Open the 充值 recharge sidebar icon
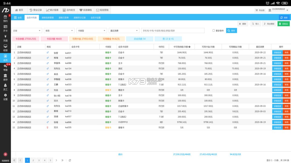 pyautogui.click(x=5, y=38)
